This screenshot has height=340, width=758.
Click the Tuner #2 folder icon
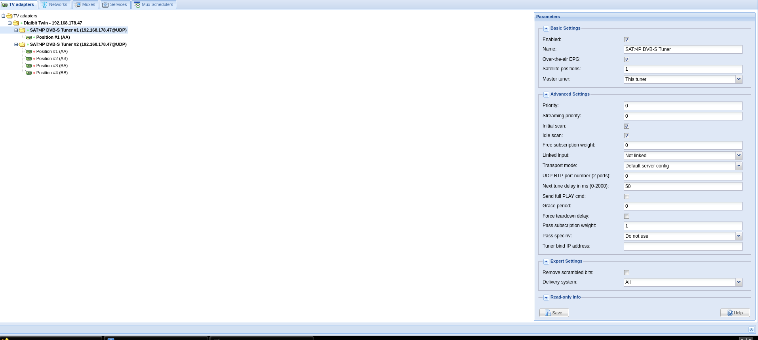[22, 45]
